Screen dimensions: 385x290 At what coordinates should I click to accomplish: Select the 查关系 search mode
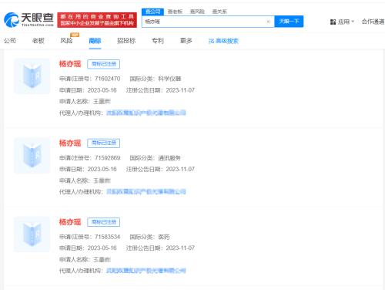(219, 12)
